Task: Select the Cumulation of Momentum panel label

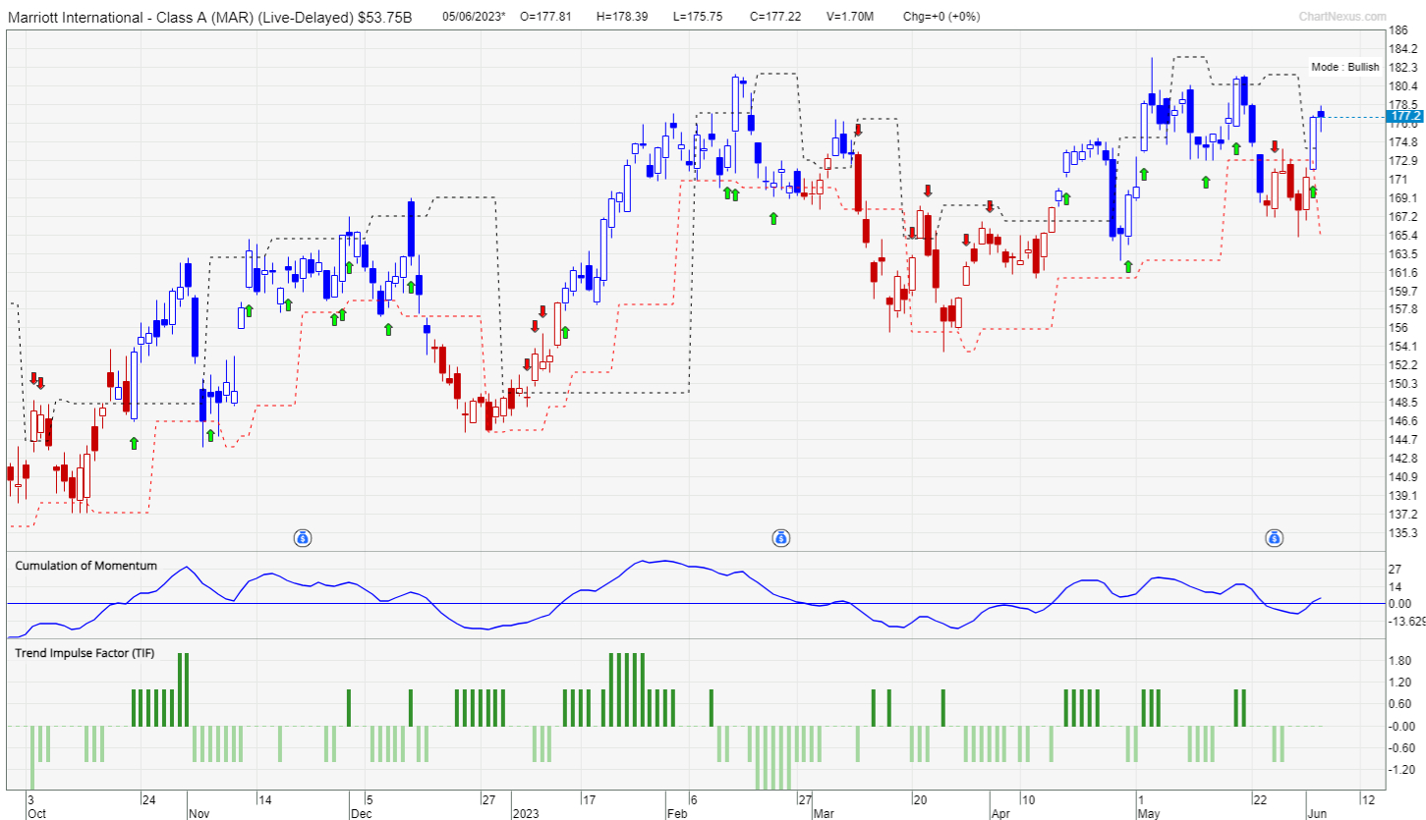Action: pos(86,566)
